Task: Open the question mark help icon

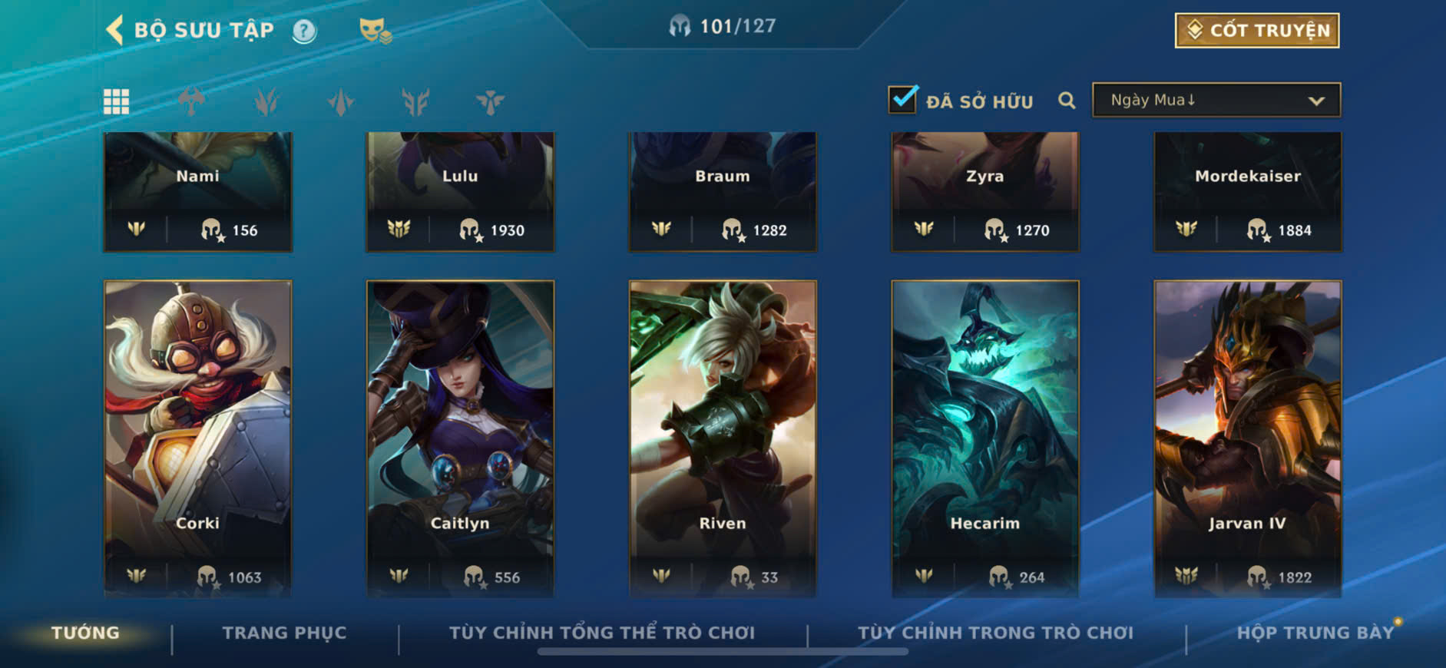Action: [304, 31]
